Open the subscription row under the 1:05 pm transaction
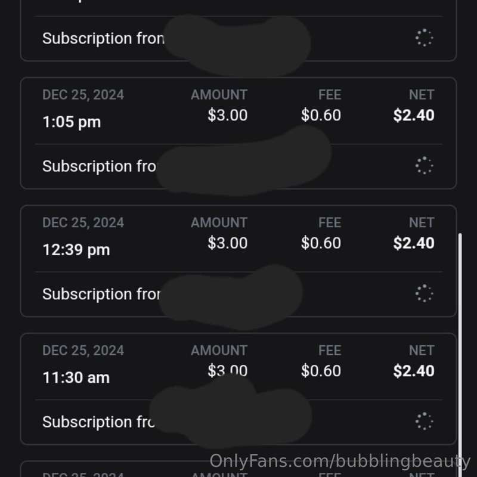Viewport: 477px width, 477px height. point(98,166)
